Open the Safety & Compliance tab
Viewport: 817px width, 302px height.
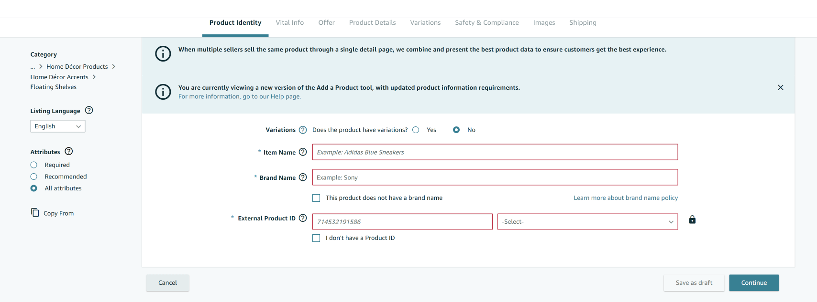[x=486, y=22]
